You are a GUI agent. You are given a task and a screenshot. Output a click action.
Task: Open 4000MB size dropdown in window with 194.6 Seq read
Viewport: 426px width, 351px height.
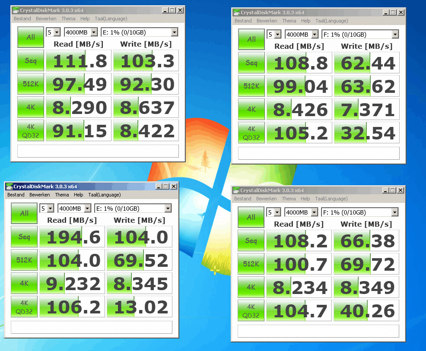tap(74, 209)
